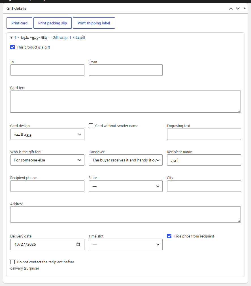Collapse the gift product item row

[x=12, y=37]
